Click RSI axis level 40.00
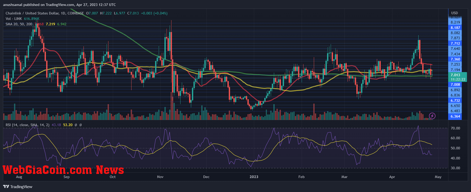The width and height of the screenshot is (471, 192). pyautogui.click(x=455, y=158)
